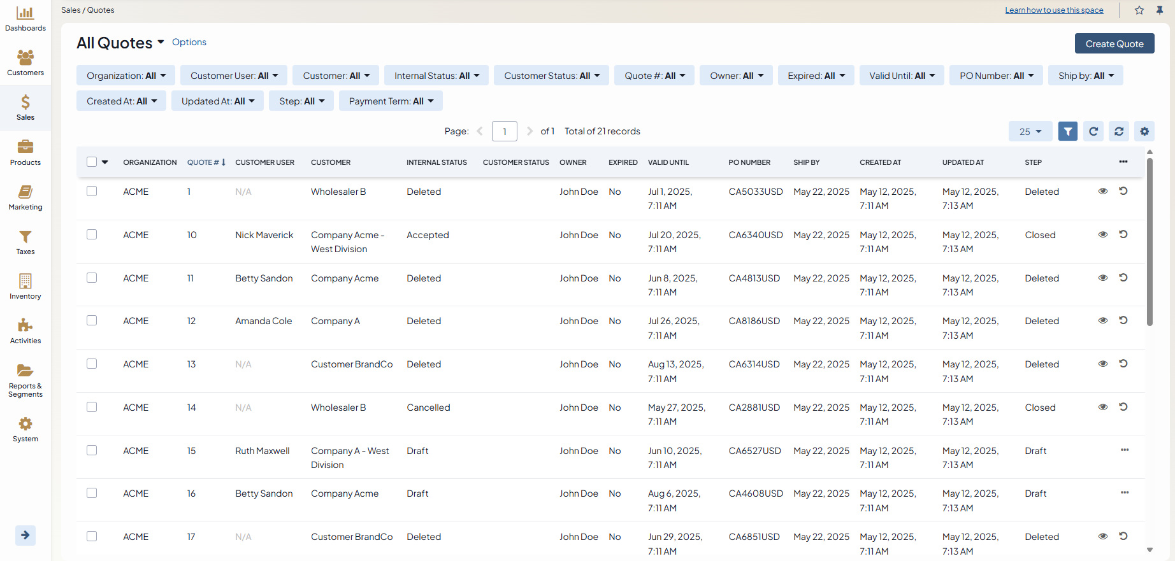This screenshot has width=1175, height=561.
Task: View quote 10 using eye icon
Action: 1102,234
